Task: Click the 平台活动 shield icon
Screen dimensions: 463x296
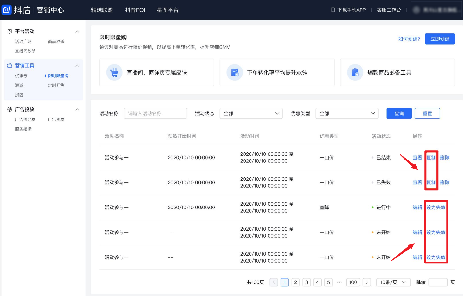Action: coord(9,31)
